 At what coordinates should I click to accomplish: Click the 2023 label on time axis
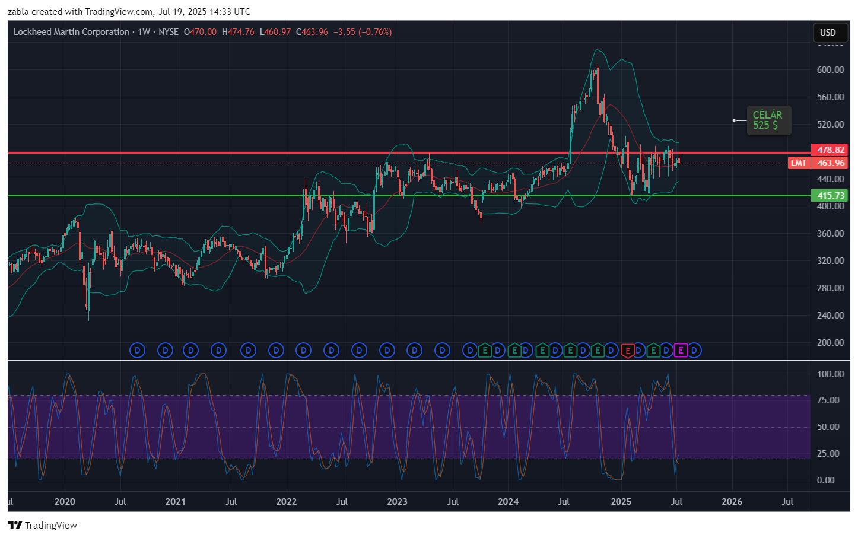(x=397, y=502)
